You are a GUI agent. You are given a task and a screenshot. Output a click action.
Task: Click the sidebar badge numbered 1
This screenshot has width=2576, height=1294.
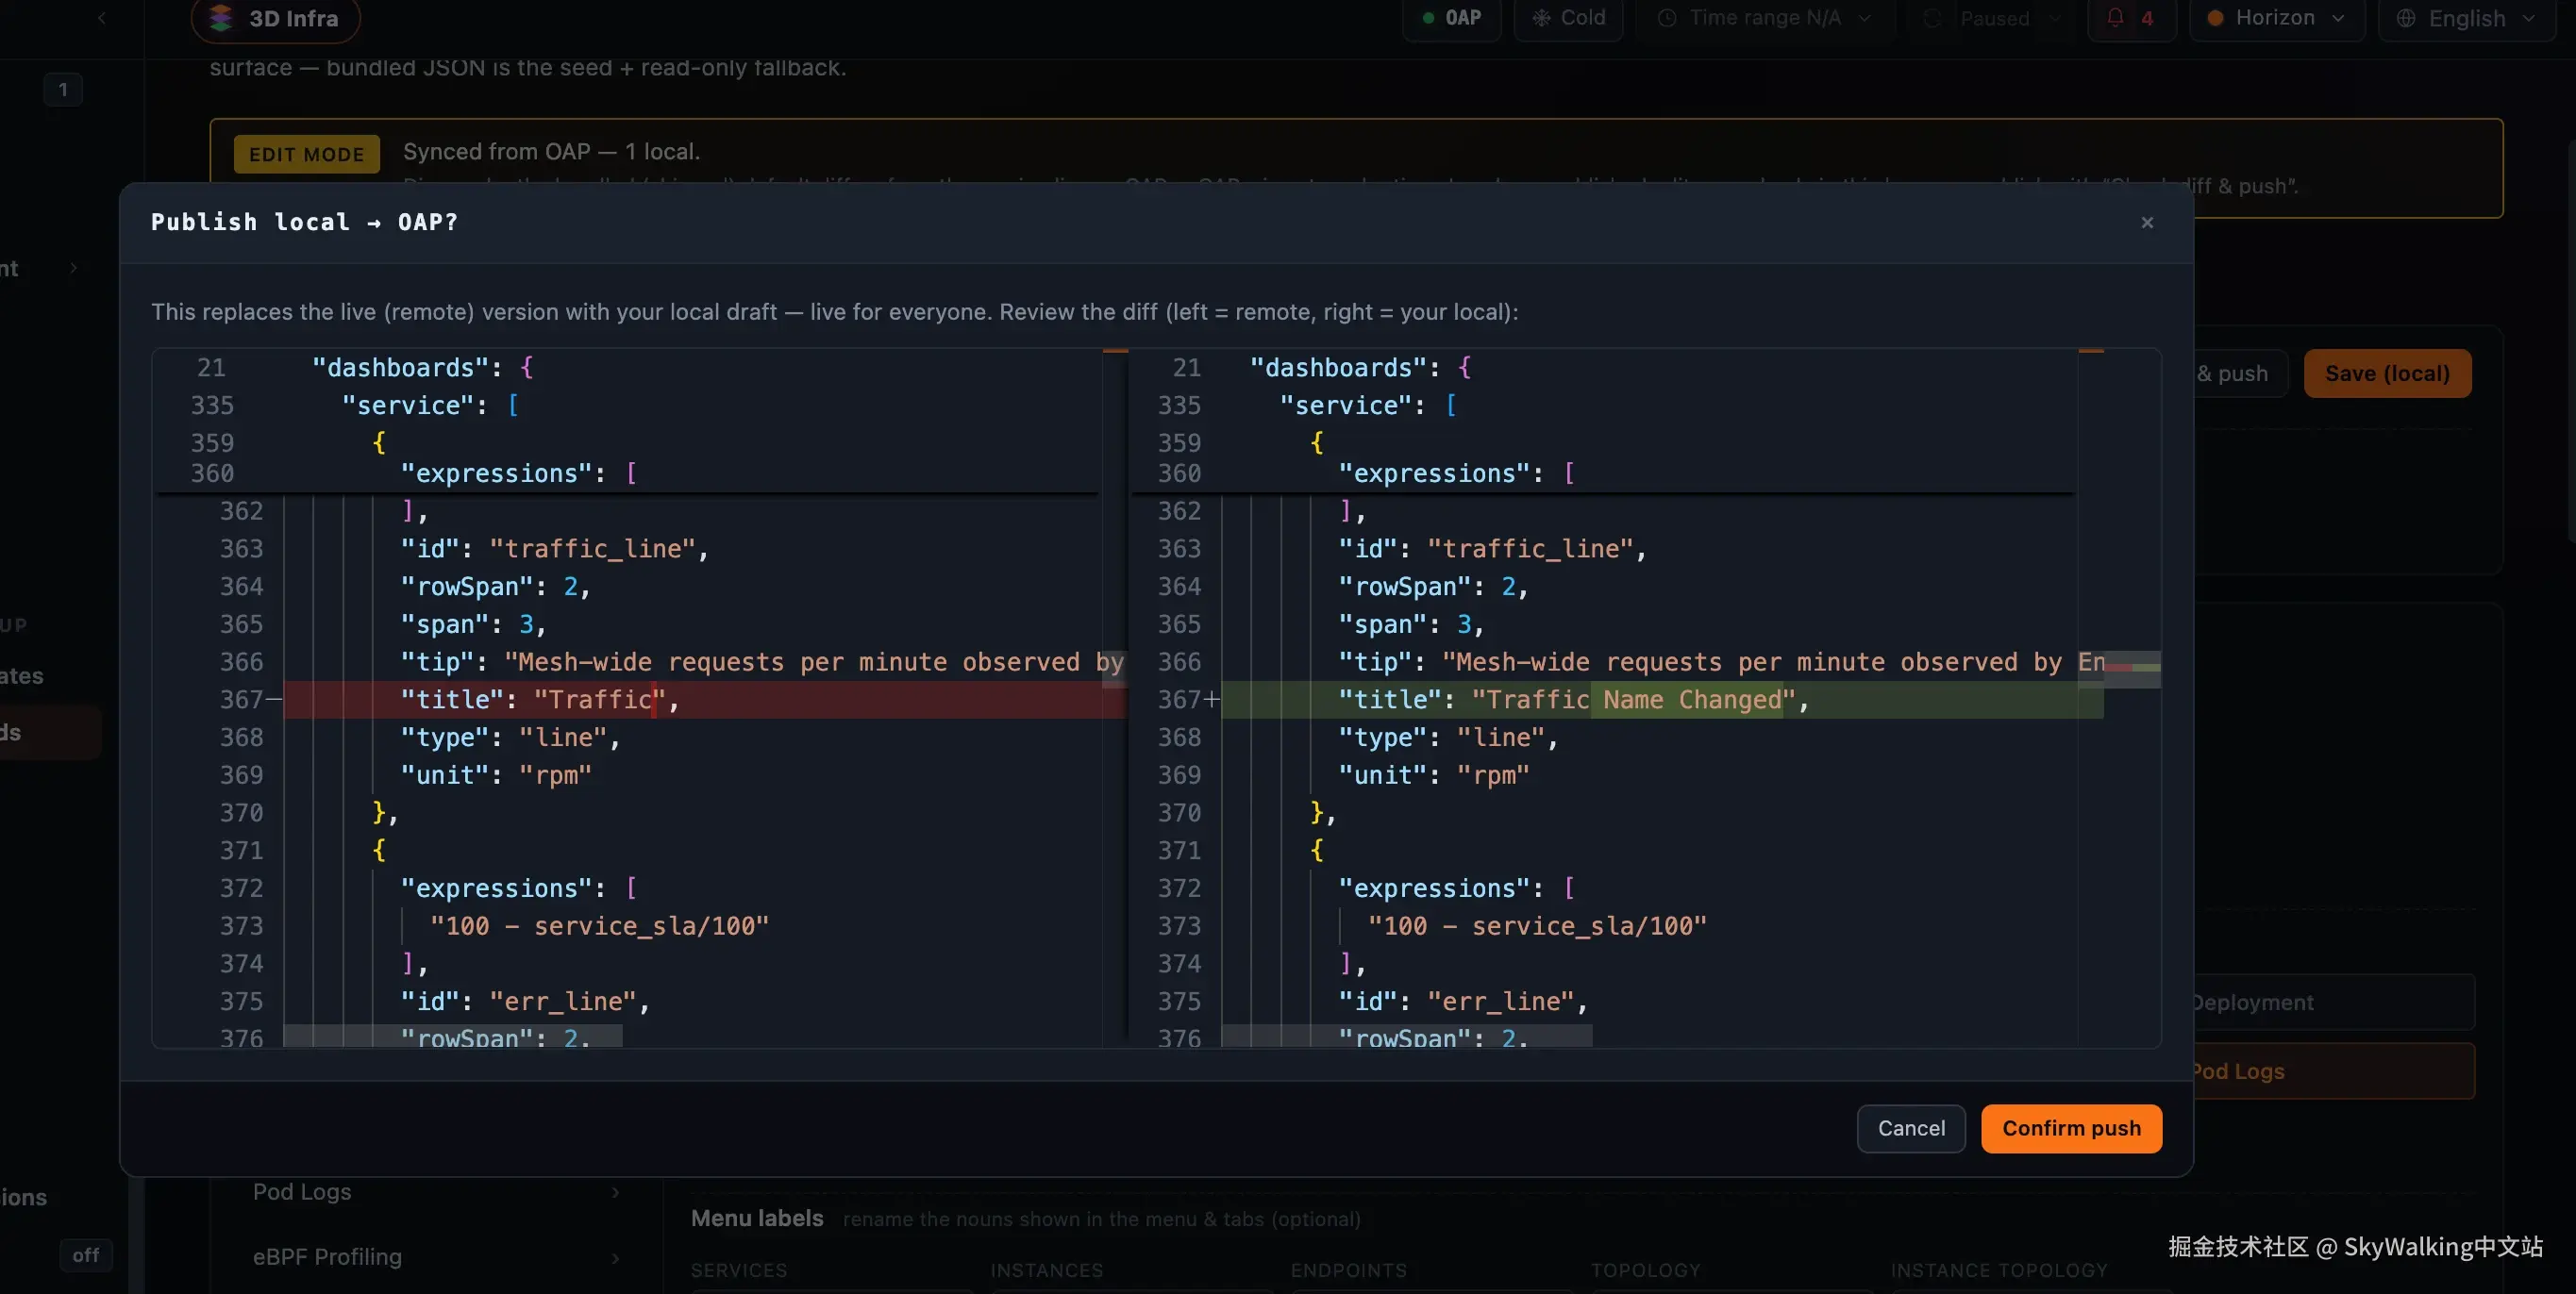click(62, 90)
